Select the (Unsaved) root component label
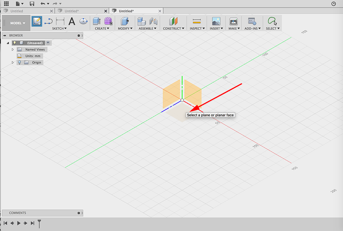This screenshot has height=231, width=343. (35, 43)
